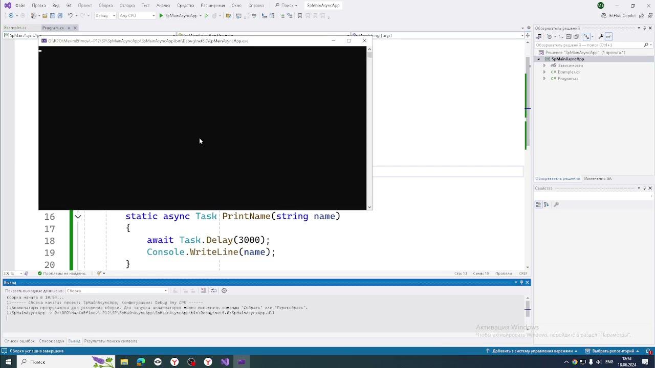Close the Program.cs tab
This screenshot has height=368, width=655.
click(75, 28)
